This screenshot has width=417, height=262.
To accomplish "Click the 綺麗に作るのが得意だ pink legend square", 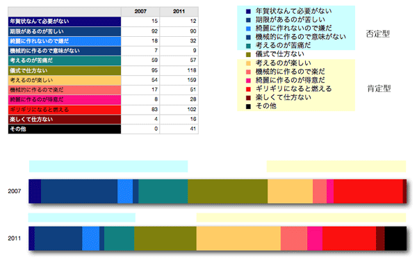I will 248,81.
